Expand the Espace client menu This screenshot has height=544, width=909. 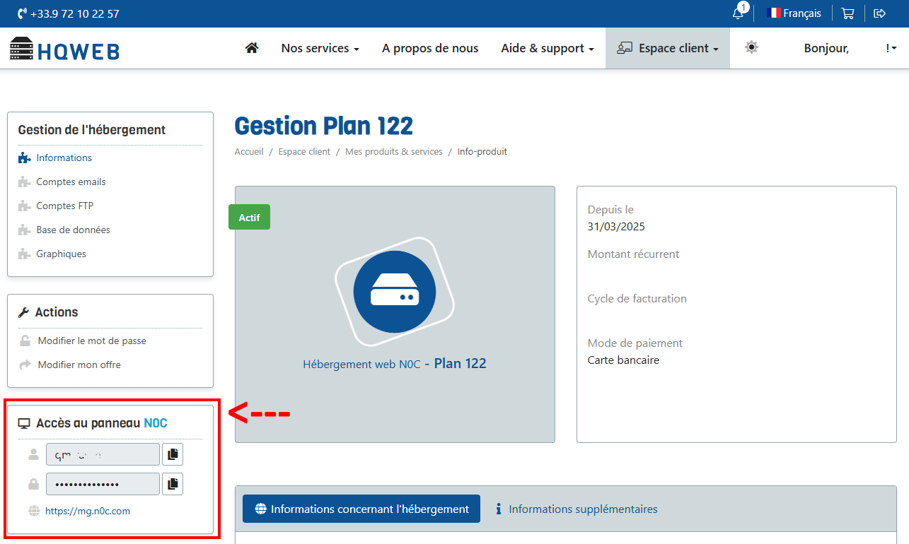[x=668, y=48]
